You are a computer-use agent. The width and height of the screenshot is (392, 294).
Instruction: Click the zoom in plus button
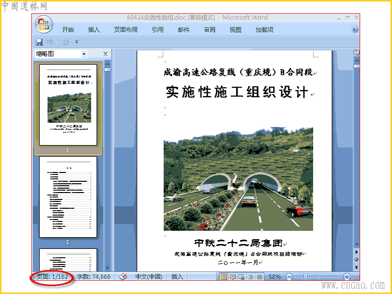pos(347,277)
